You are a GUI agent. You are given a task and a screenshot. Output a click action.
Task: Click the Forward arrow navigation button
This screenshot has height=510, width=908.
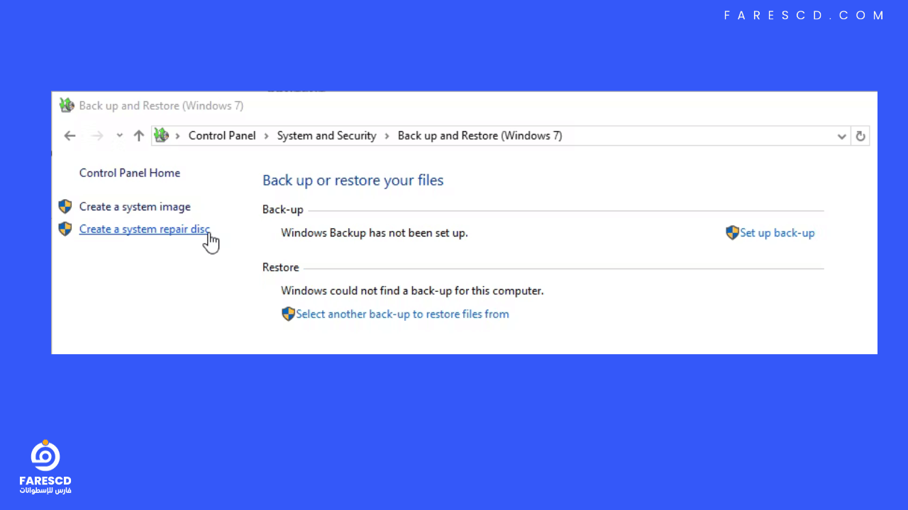97,136
